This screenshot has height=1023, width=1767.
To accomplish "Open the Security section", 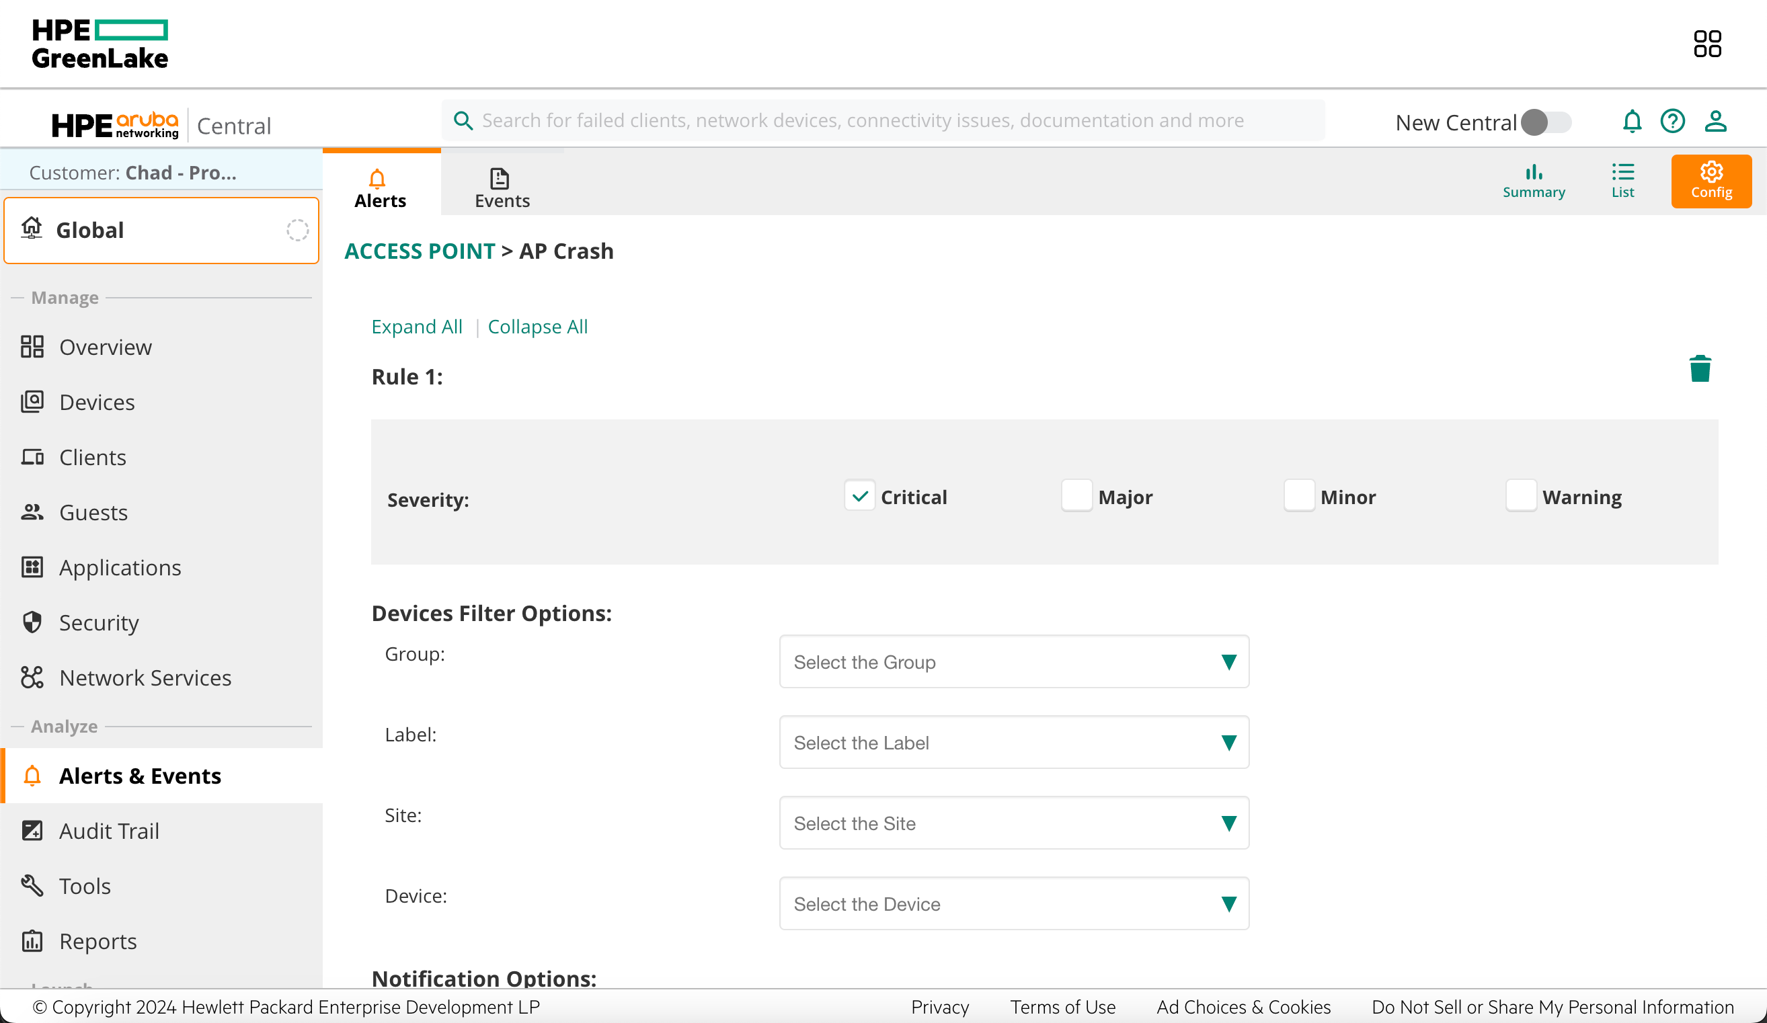I will coord(98,622).
